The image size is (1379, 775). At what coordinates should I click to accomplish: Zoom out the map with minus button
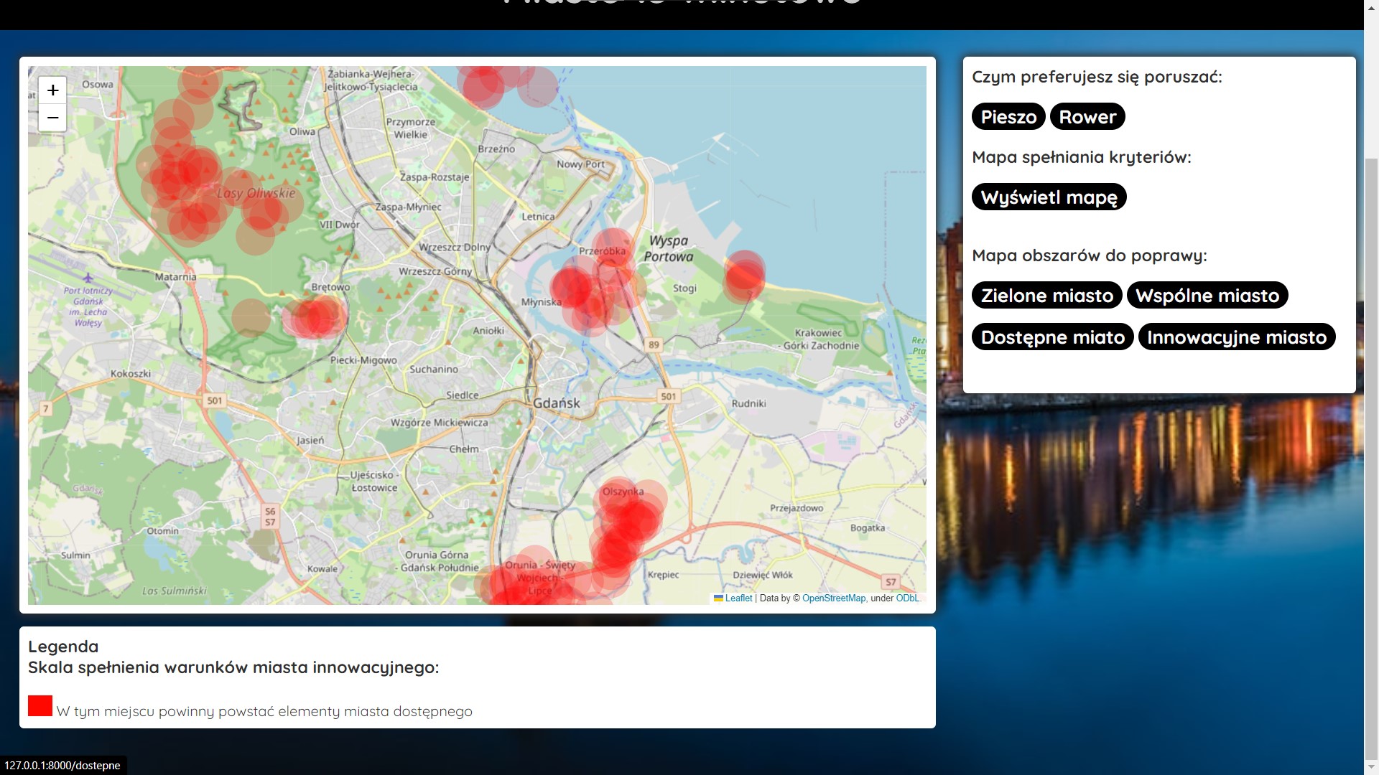tap(52, 118)
